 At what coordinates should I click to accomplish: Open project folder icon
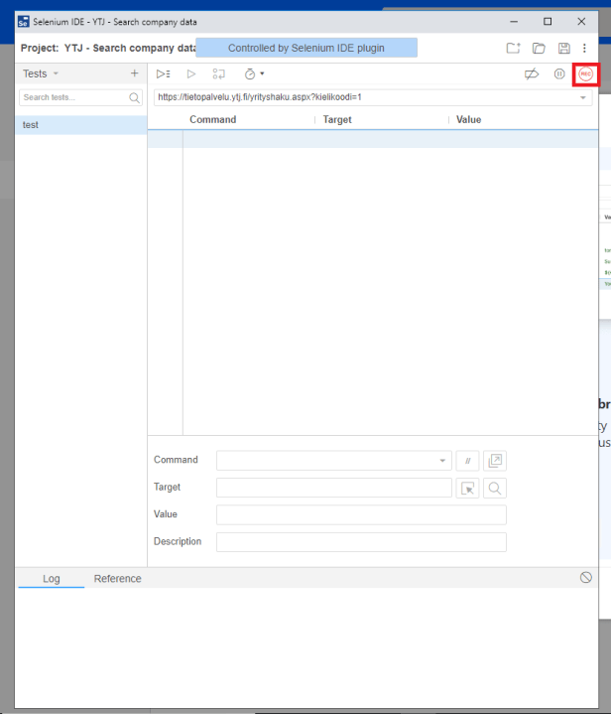539,48
